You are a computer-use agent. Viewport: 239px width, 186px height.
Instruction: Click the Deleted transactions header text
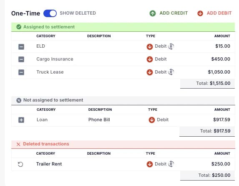(x=46, y=144)
